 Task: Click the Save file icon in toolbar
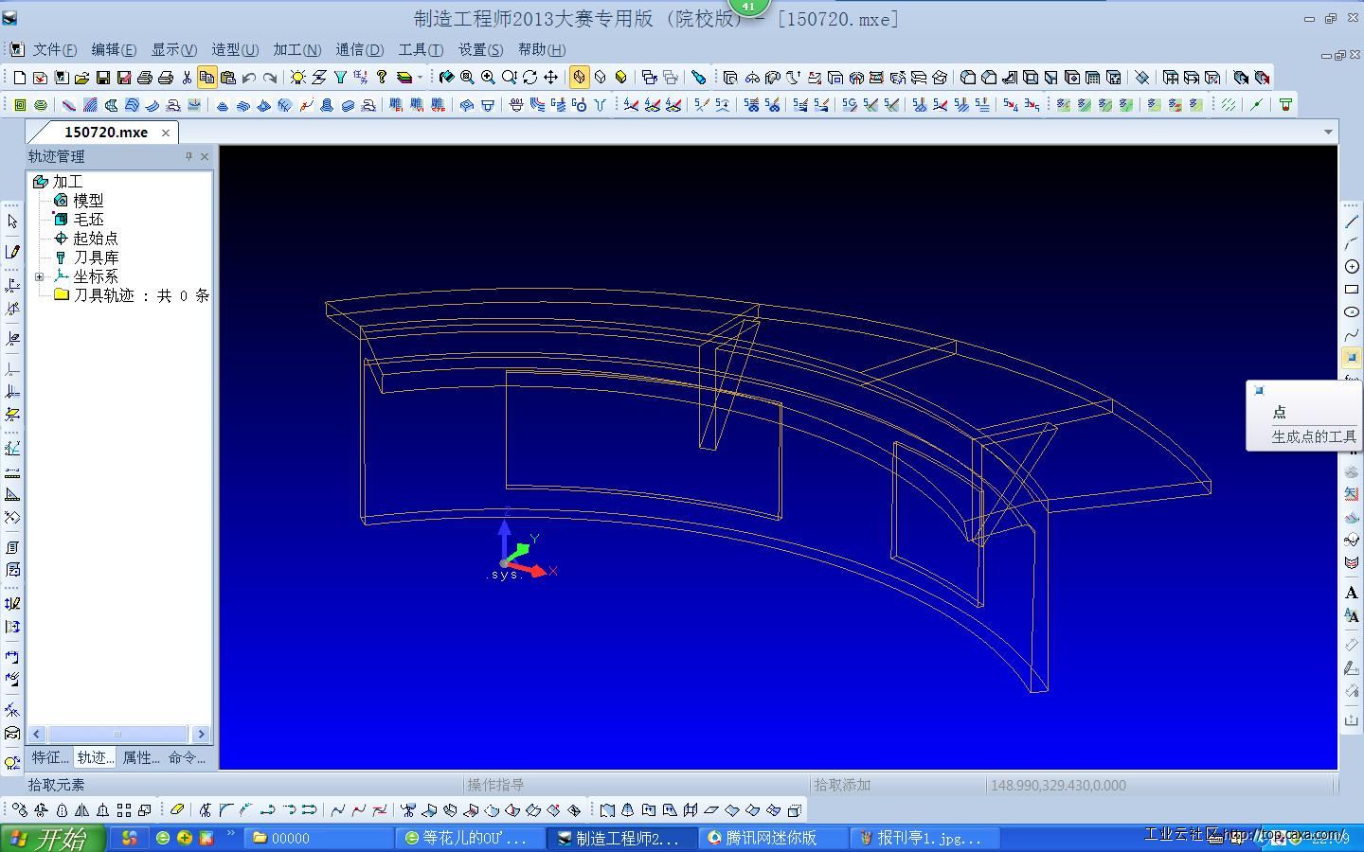[x=103, y=78]
